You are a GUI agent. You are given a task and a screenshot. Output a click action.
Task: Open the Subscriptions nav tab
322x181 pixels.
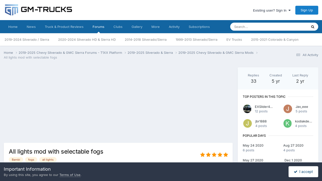pos(199,27)
